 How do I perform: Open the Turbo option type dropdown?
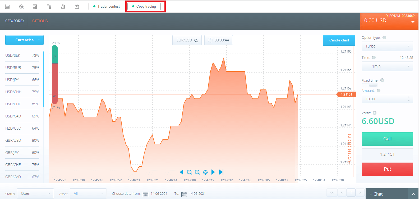(x=387, y=46)
